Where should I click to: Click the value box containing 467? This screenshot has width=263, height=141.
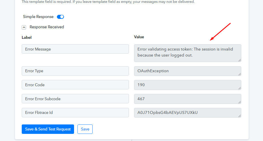coord(188,99)
